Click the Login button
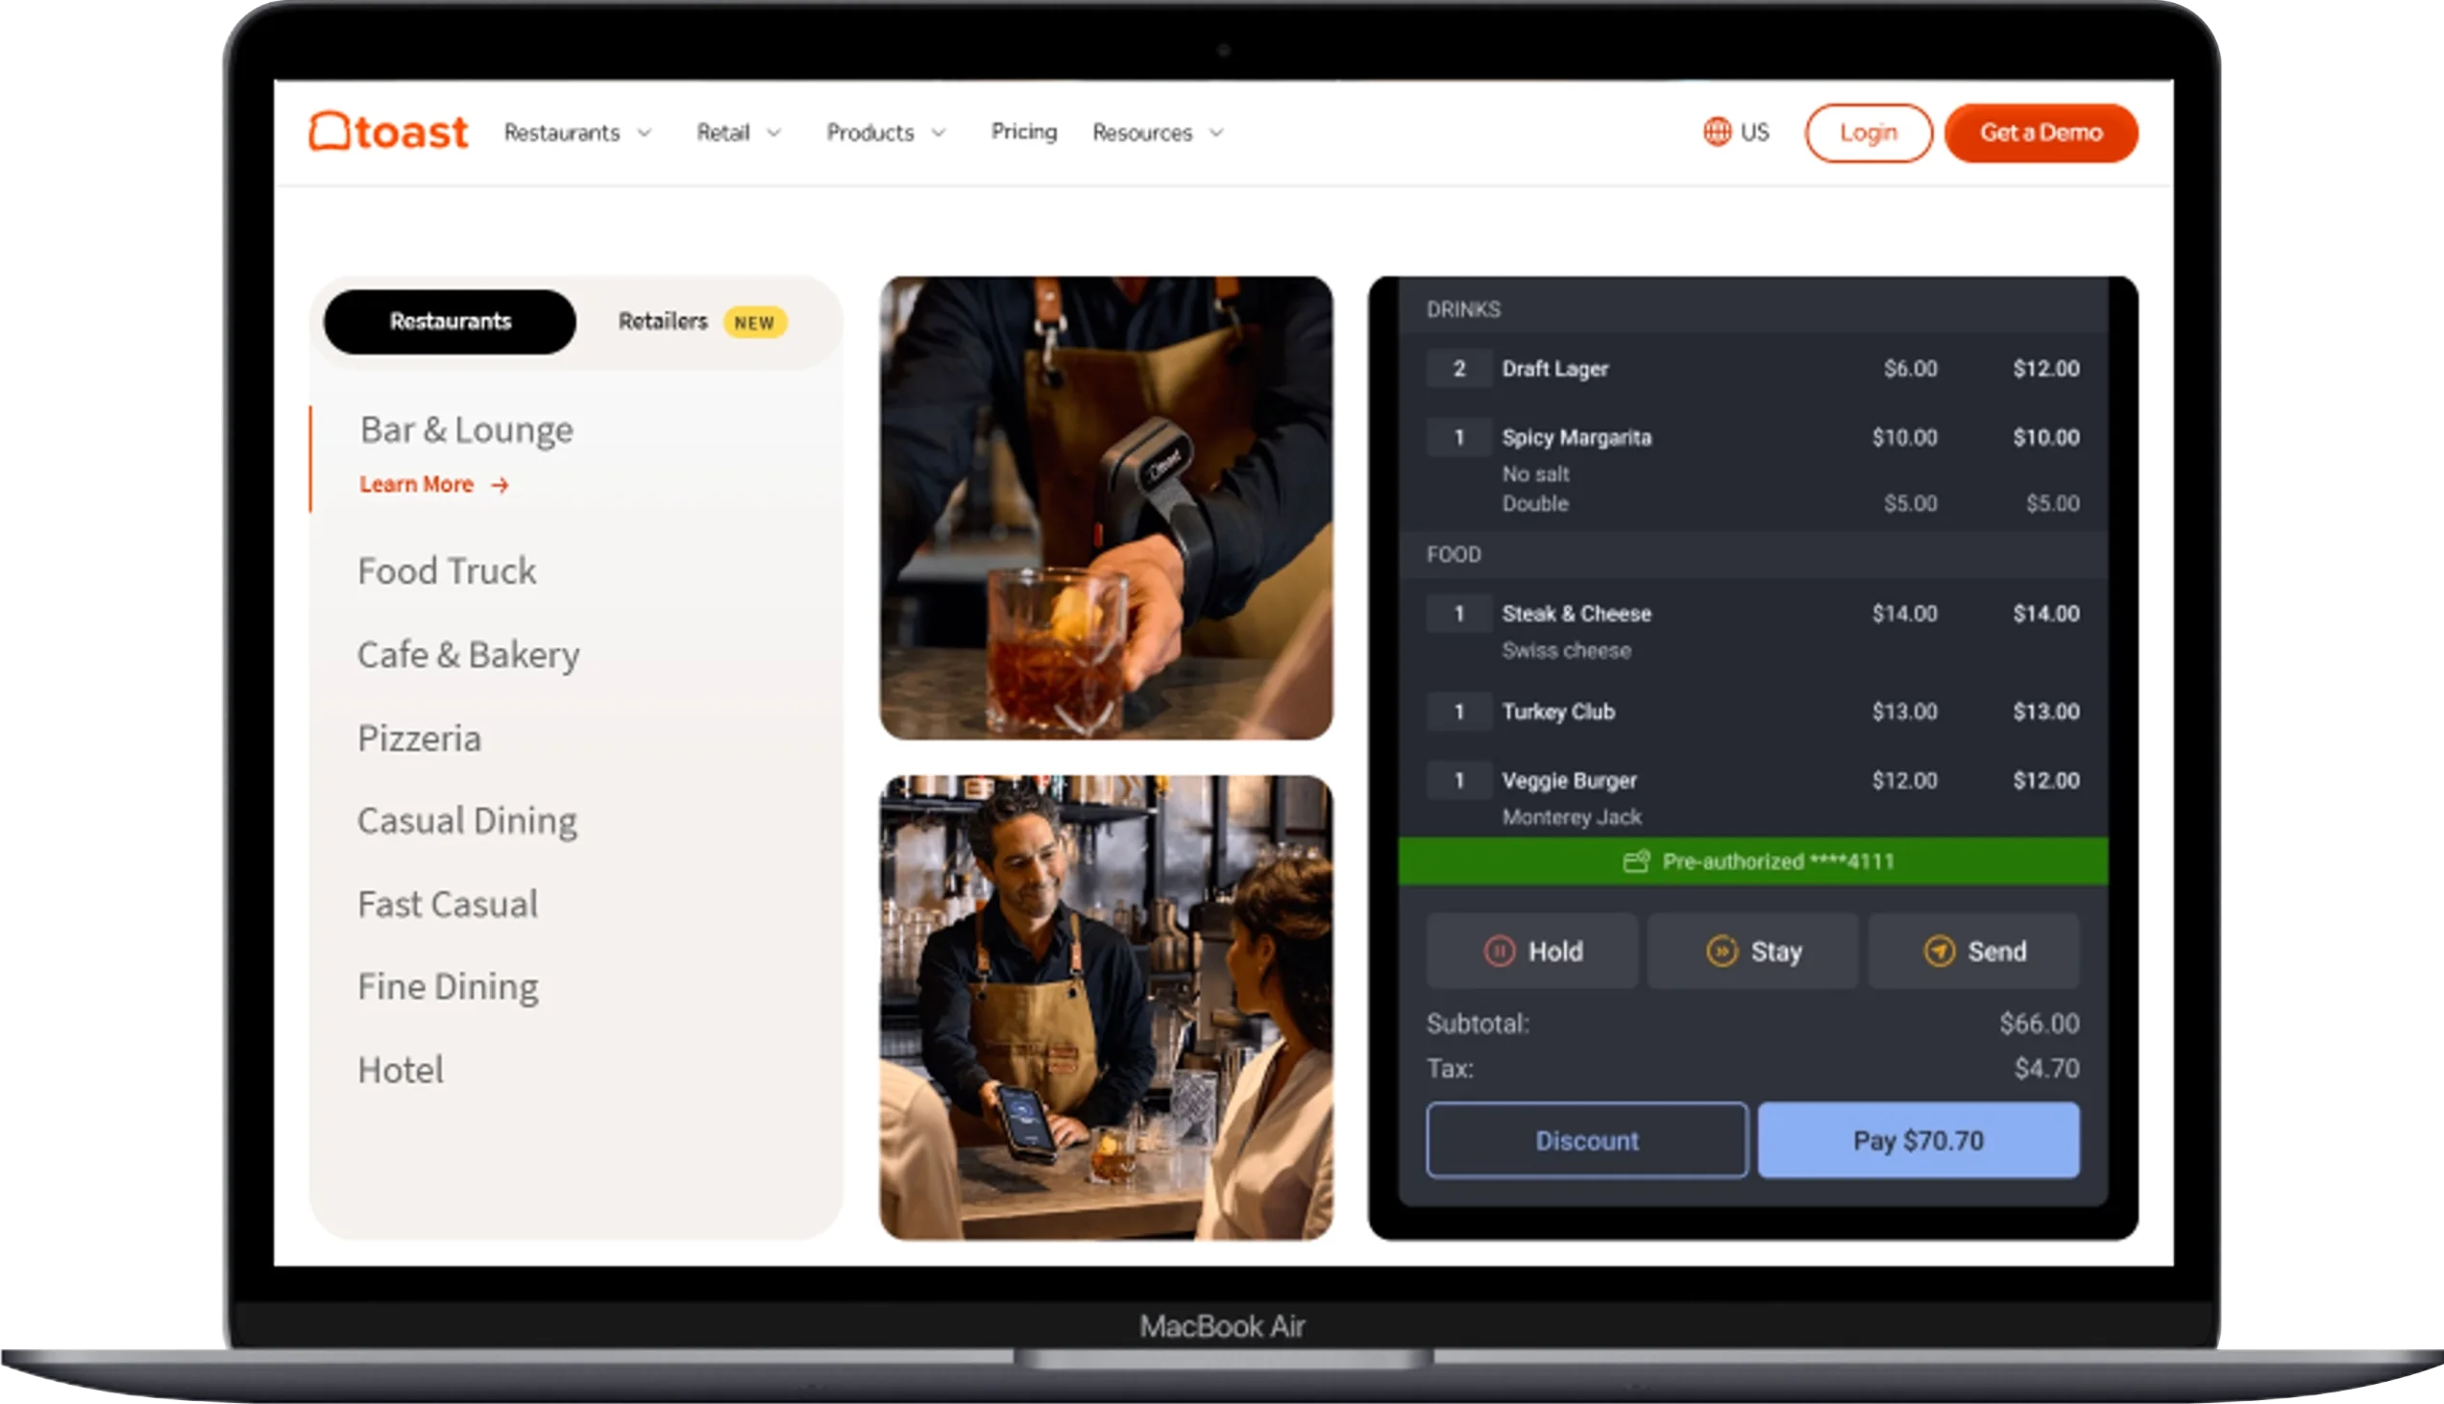Screen dimensions: 2444x1404 click(1869, 133)
